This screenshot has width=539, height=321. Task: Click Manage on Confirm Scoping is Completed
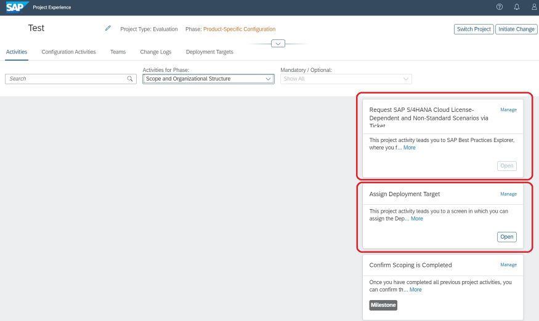tap(508, 264)
